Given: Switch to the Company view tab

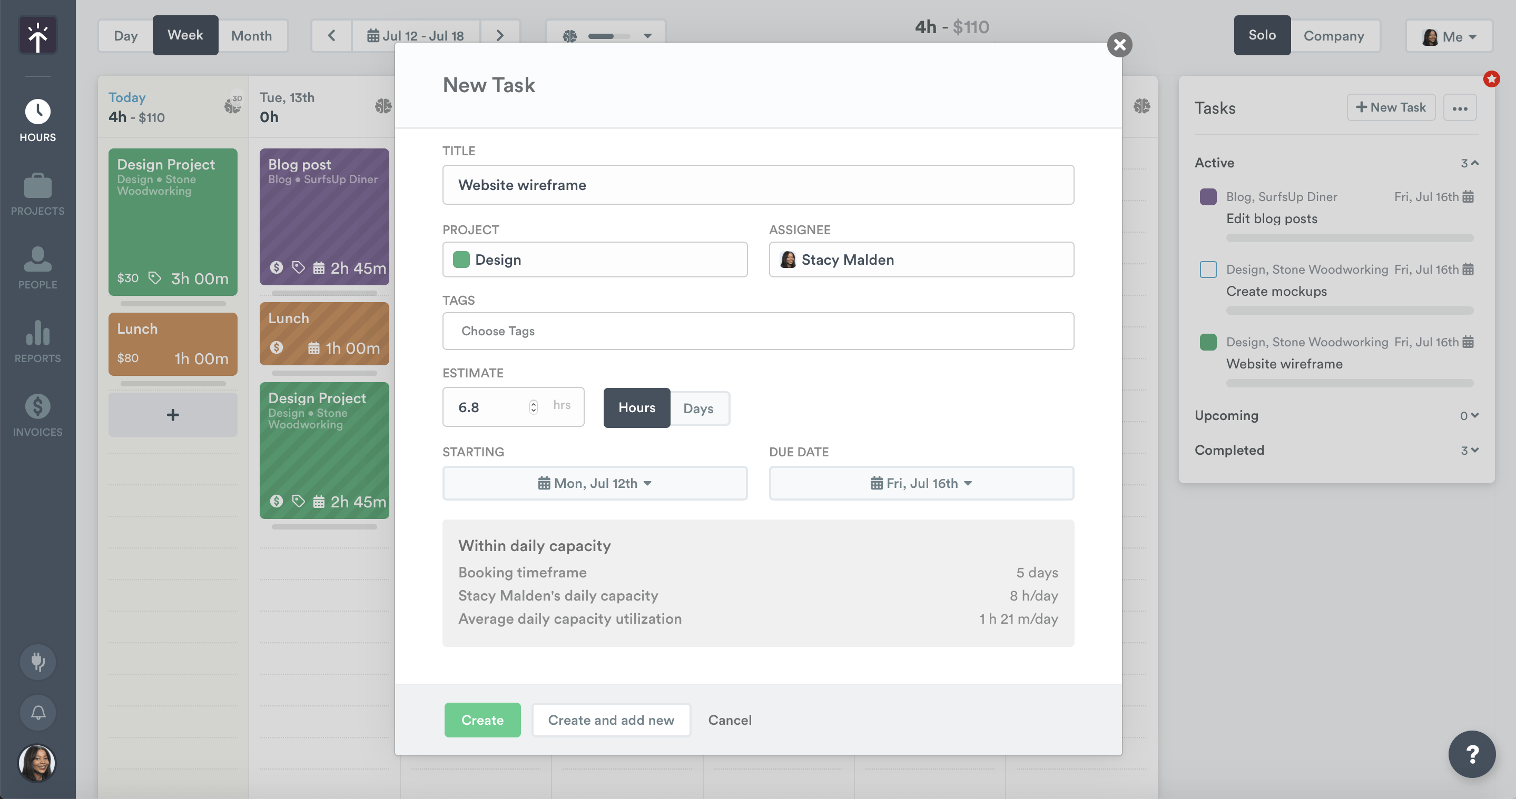Looking at the screenshot, I should (x=1334, y=35).
